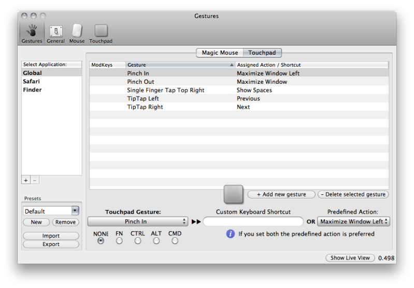Open the Mouse settings pane
Screen dimensions: 414x288
point(77,34)
